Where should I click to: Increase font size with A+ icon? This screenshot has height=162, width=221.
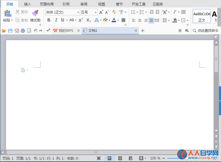[101, 12]
